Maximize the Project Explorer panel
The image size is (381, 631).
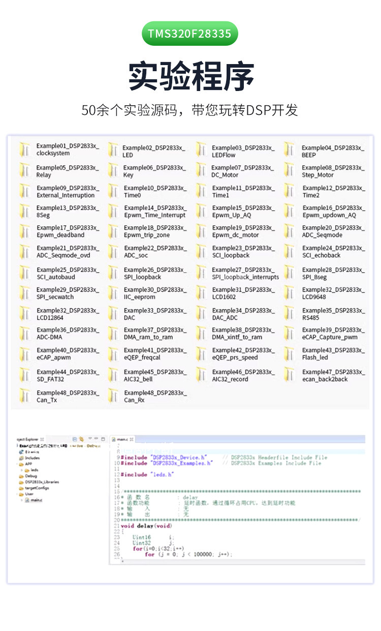[103, 439]
